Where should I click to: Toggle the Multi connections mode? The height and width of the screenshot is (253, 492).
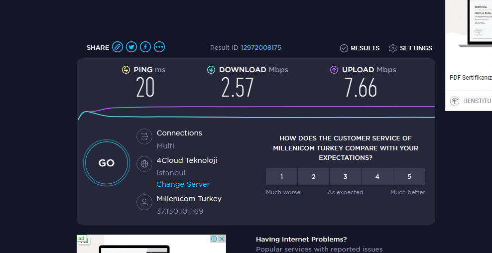pyautogui.click(x=165, y=146)
